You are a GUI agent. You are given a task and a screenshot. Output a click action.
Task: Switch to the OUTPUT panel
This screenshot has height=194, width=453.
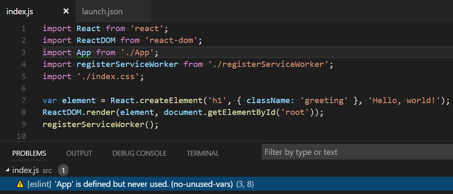(x=79, y=153)
